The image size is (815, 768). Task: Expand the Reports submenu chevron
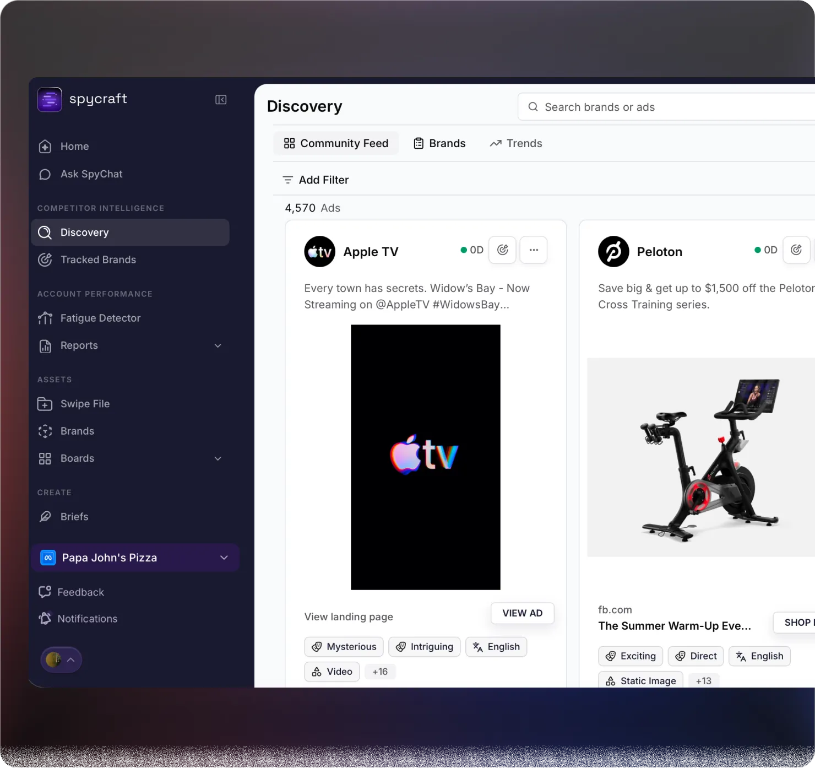click(218, 346)
